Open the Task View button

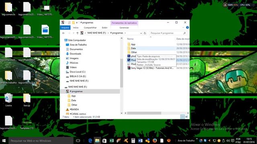pos(78,140)
